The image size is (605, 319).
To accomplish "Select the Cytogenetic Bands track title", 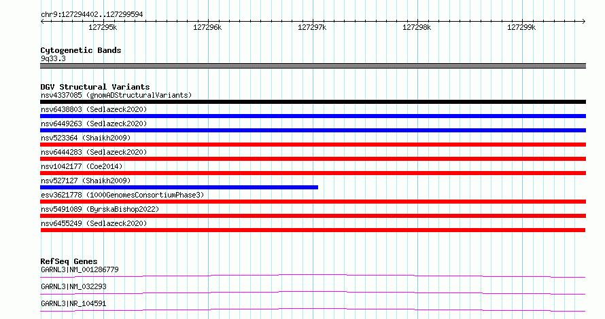I will coord(81,50).
